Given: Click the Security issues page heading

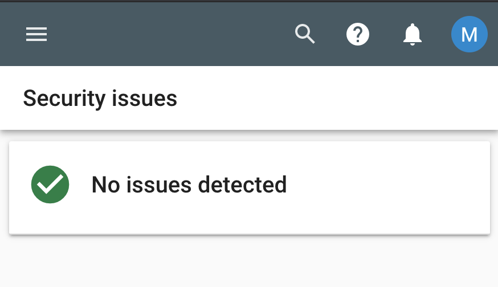Looking at the screenshot, I should (100, 99).
